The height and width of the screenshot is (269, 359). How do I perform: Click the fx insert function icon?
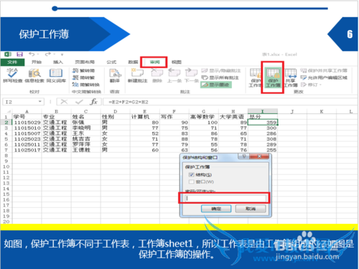(x=93, y=102)
